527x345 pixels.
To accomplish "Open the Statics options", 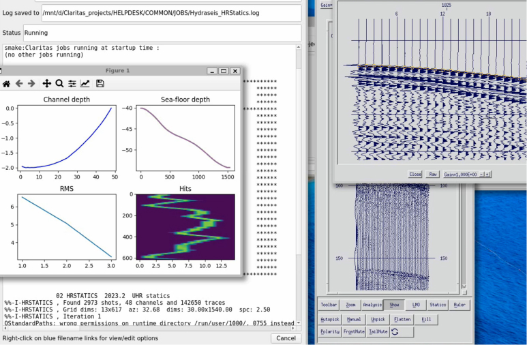I will pos(438,305).
